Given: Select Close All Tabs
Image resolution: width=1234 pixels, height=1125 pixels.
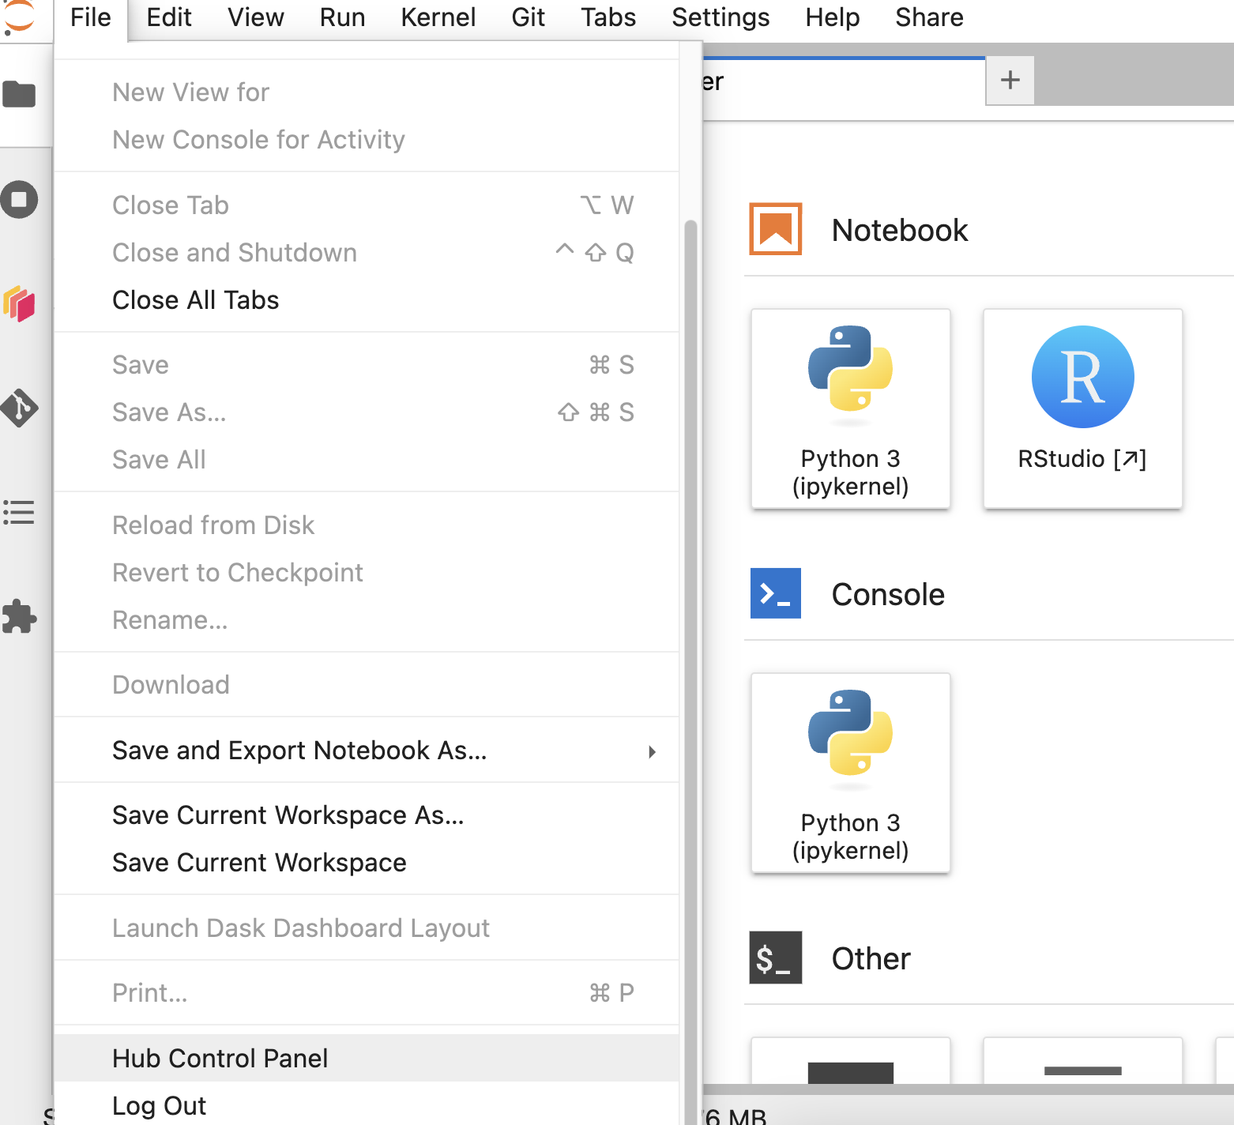Looking at the screenshot, I should pyautogui.click(x=196, y=300).
